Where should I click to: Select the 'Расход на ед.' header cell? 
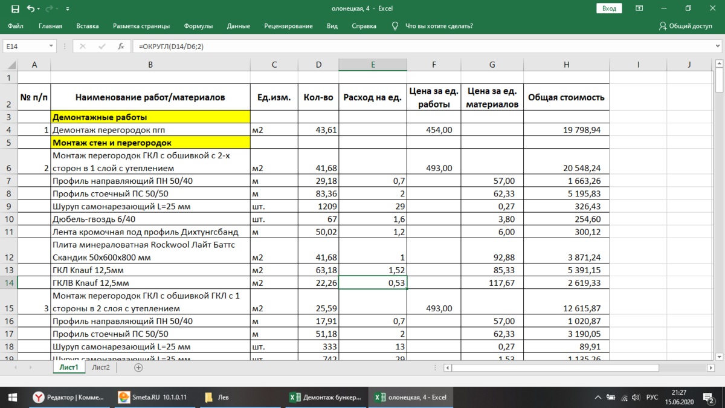point(373,97)
